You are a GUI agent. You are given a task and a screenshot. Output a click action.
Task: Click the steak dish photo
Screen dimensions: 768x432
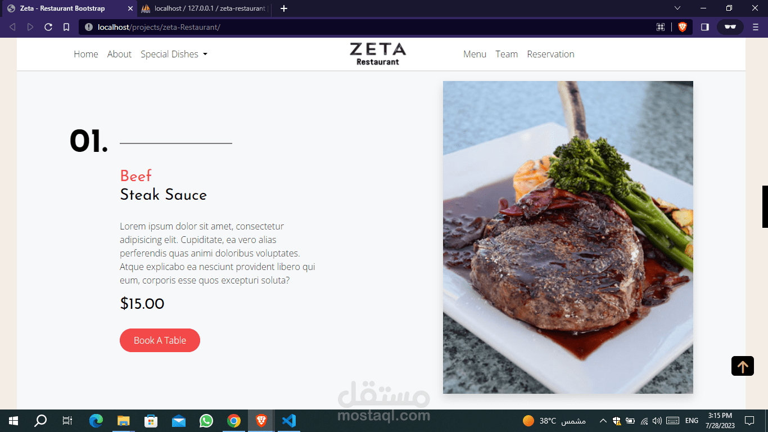tap(568, 237)
